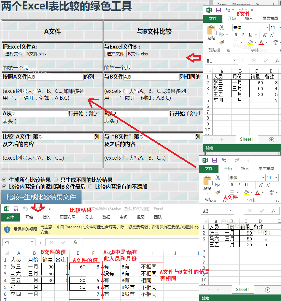Click Save icon in the bottom-left Excel window
Viewport: 281px width, 301px height.
(16, 208)
